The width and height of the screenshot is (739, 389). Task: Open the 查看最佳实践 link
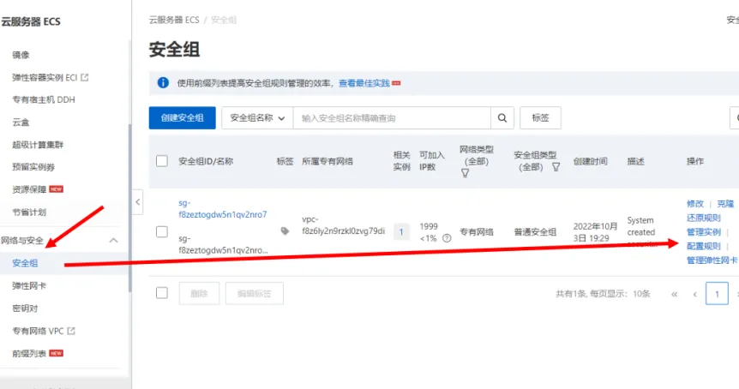[364, 83]
